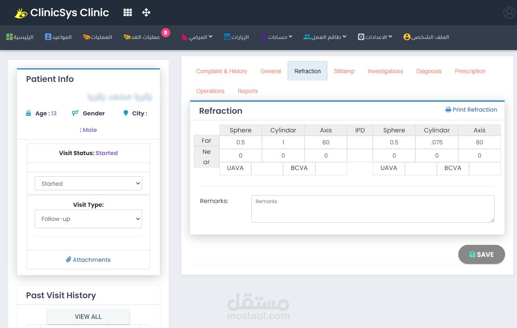Go to الرئيسية home menu item
Screen dimensions: 517x328
tap(20, 37)
